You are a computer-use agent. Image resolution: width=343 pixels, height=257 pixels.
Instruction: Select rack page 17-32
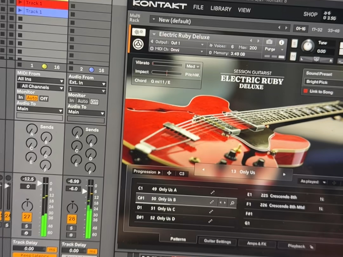tap(317, 30)
